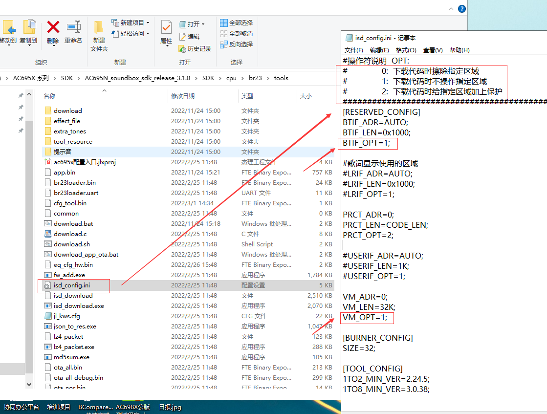This screenshot has width=547, height=414.
Task: Click the Invert Selection icon
Action: tap(223, 44)
